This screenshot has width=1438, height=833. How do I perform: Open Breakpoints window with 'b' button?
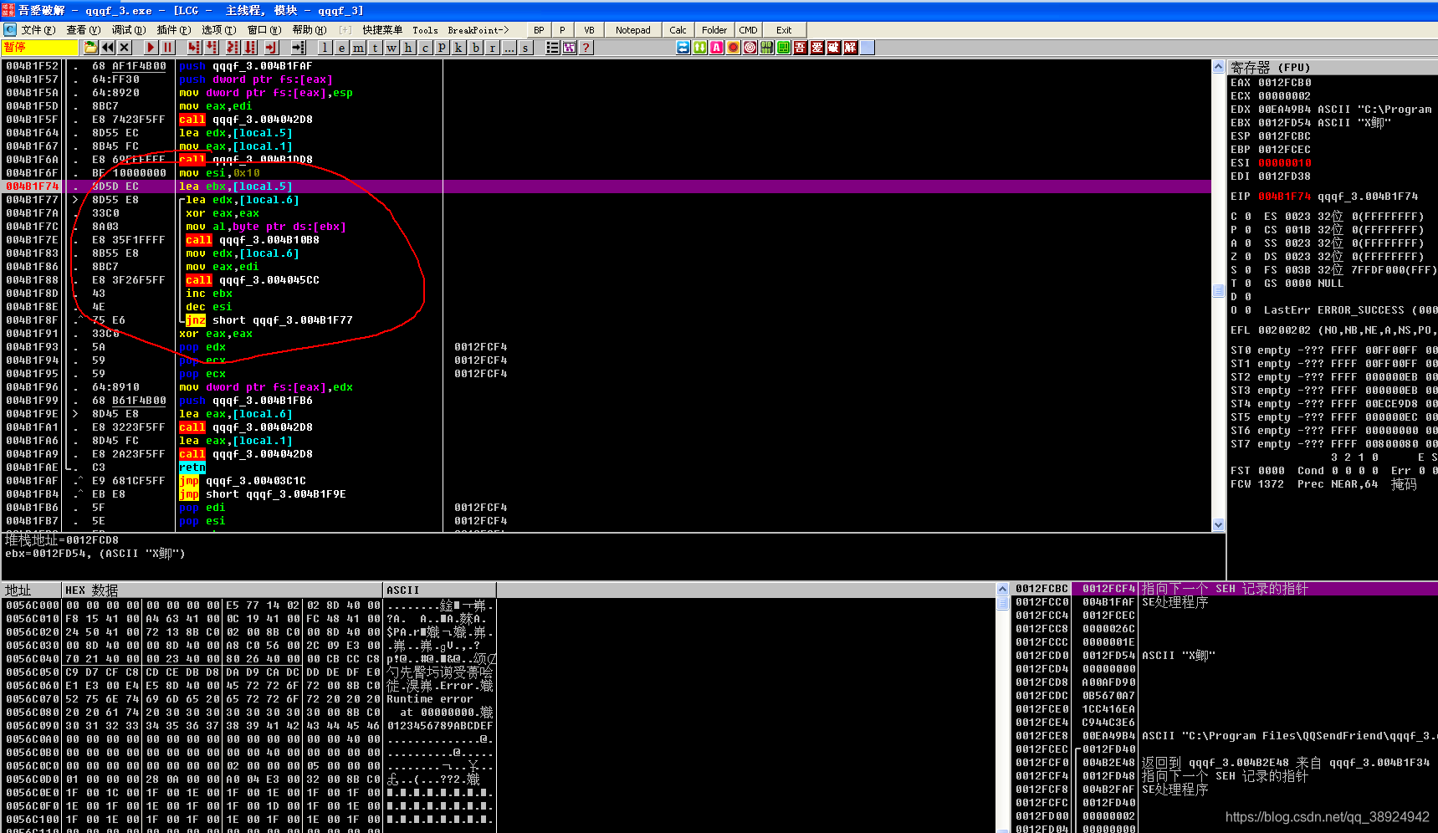(476, 48)
